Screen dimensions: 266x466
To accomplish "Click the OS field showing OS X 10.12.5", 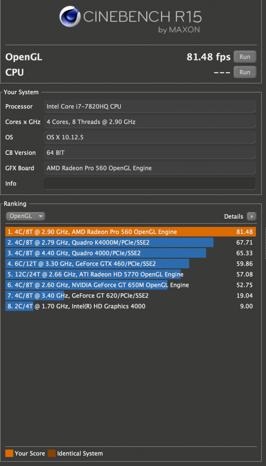I will [x=149, y=137].
